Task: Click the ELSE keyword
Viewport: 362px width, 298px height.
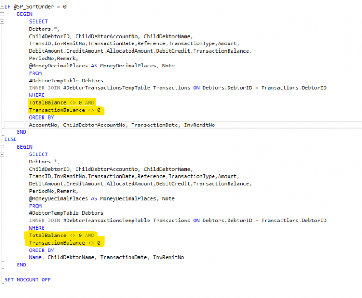Action: [x=10, y=139]
